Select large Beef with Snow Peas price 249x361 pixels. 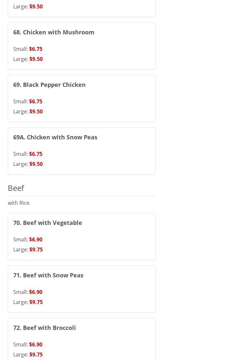[36, 302]
